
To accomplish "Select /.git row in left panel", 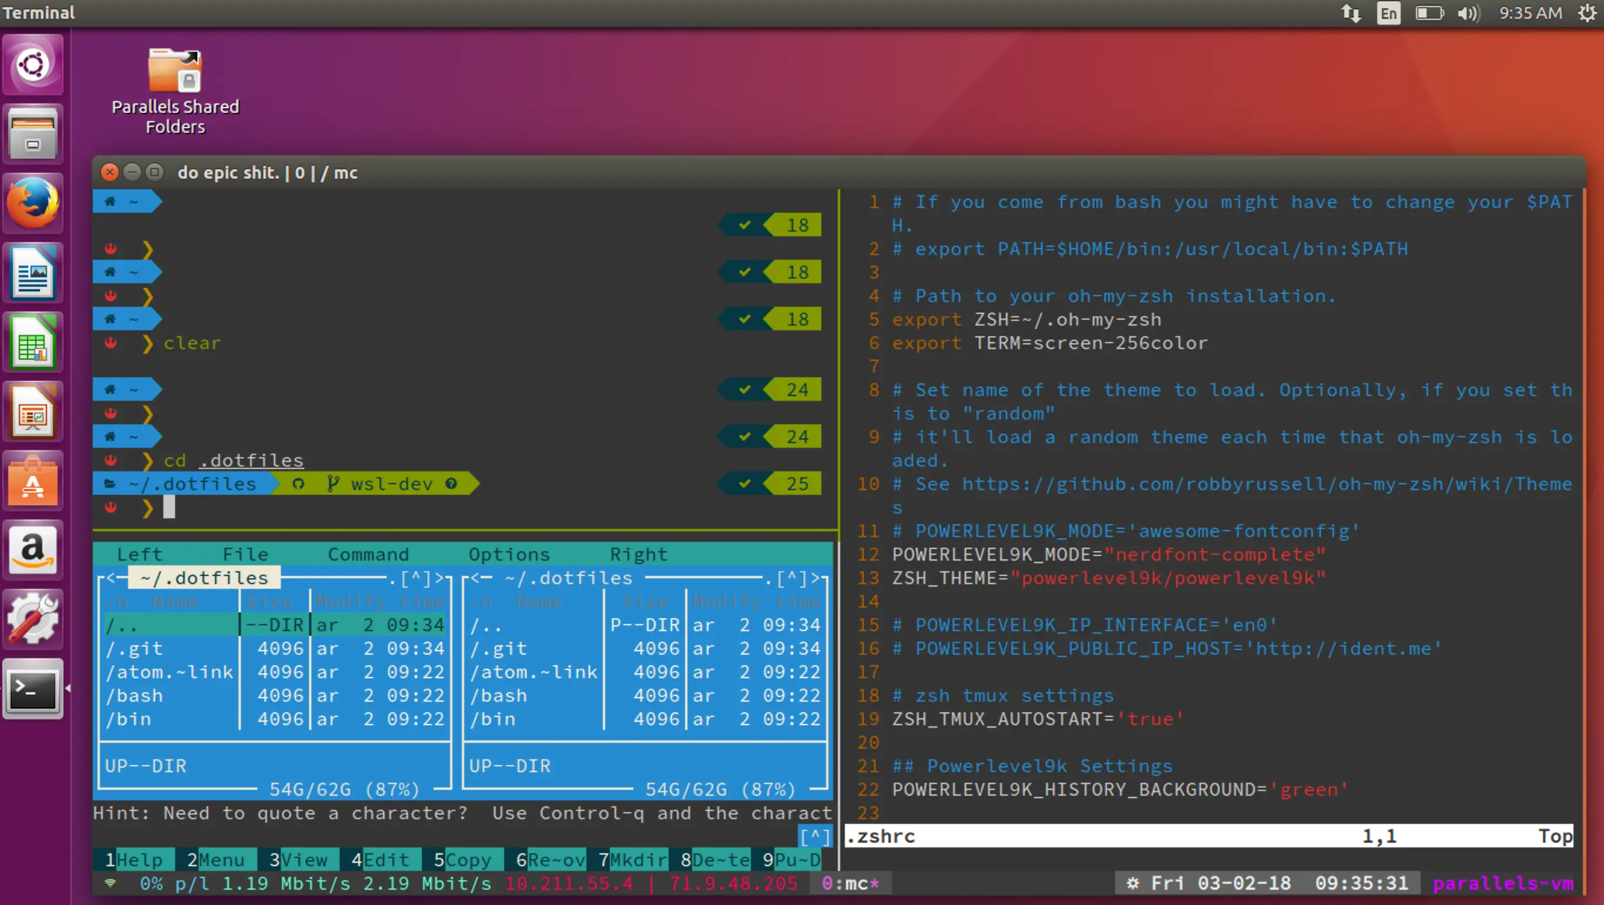I will [274, 648].
